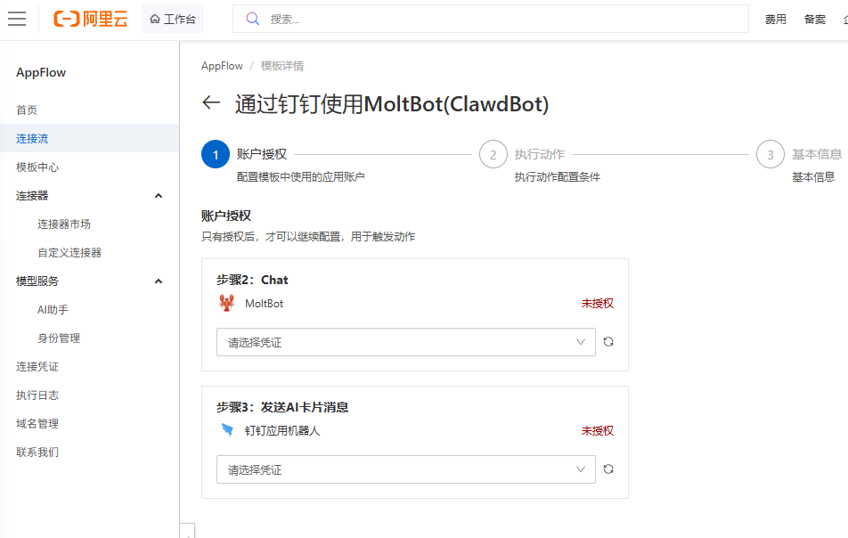Click MoltBot 未授权 status text
Viewport: 848px width, 538px height.
pos(597,304)
